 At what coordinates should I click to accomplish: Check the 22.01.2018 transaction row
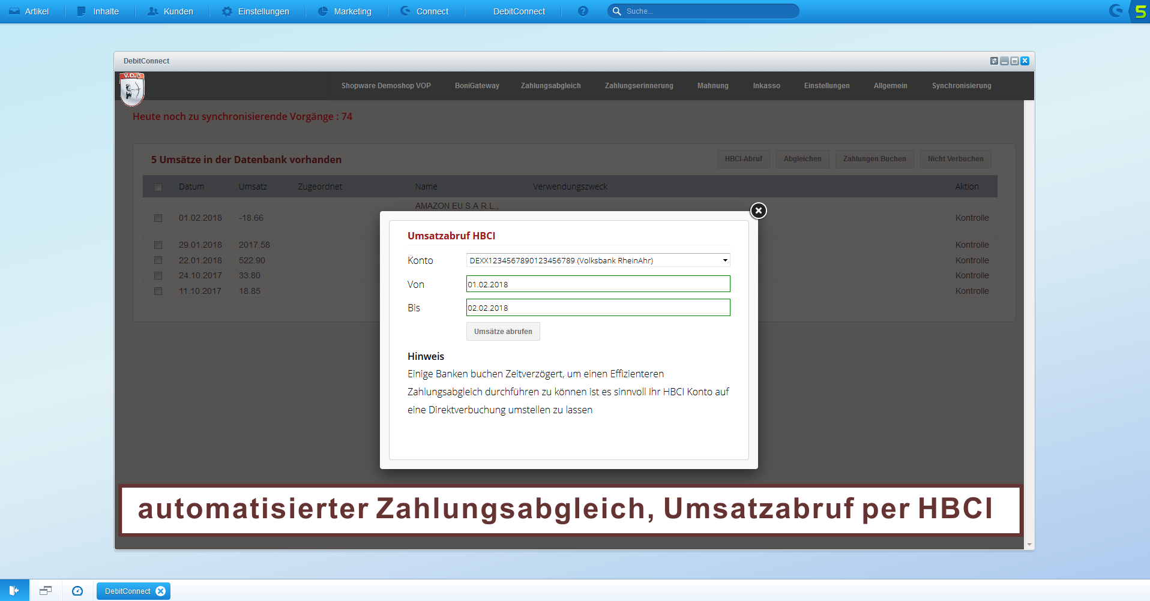tap(158, 260)
